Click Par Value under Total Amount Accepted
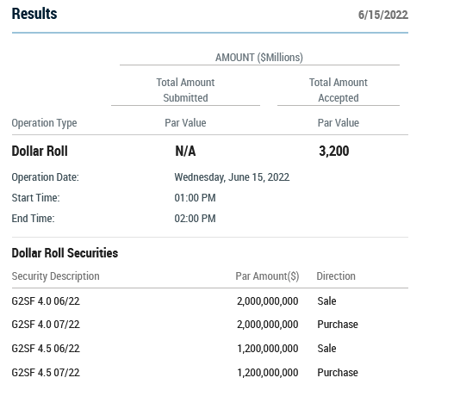This screenshot has width=460, height=415. pyautogui.click(x=339, y=123)
